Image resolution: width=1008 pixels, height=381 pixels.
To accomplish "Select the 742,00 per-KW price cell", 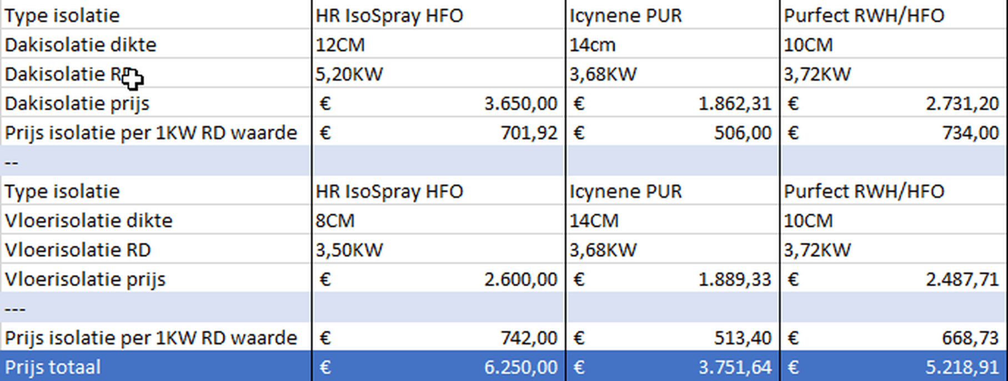I will (x=439, y=337).
